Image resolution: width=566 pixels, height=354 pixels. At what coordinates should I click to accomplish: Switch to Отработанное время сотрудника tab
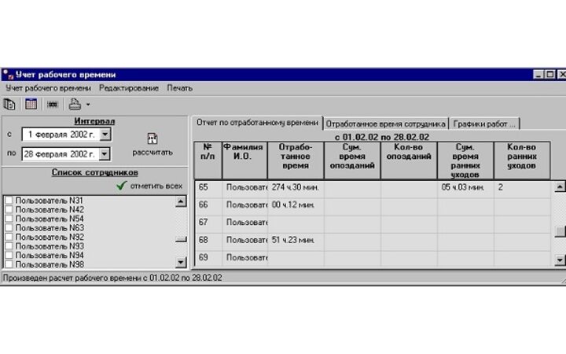tap(385, 124)
